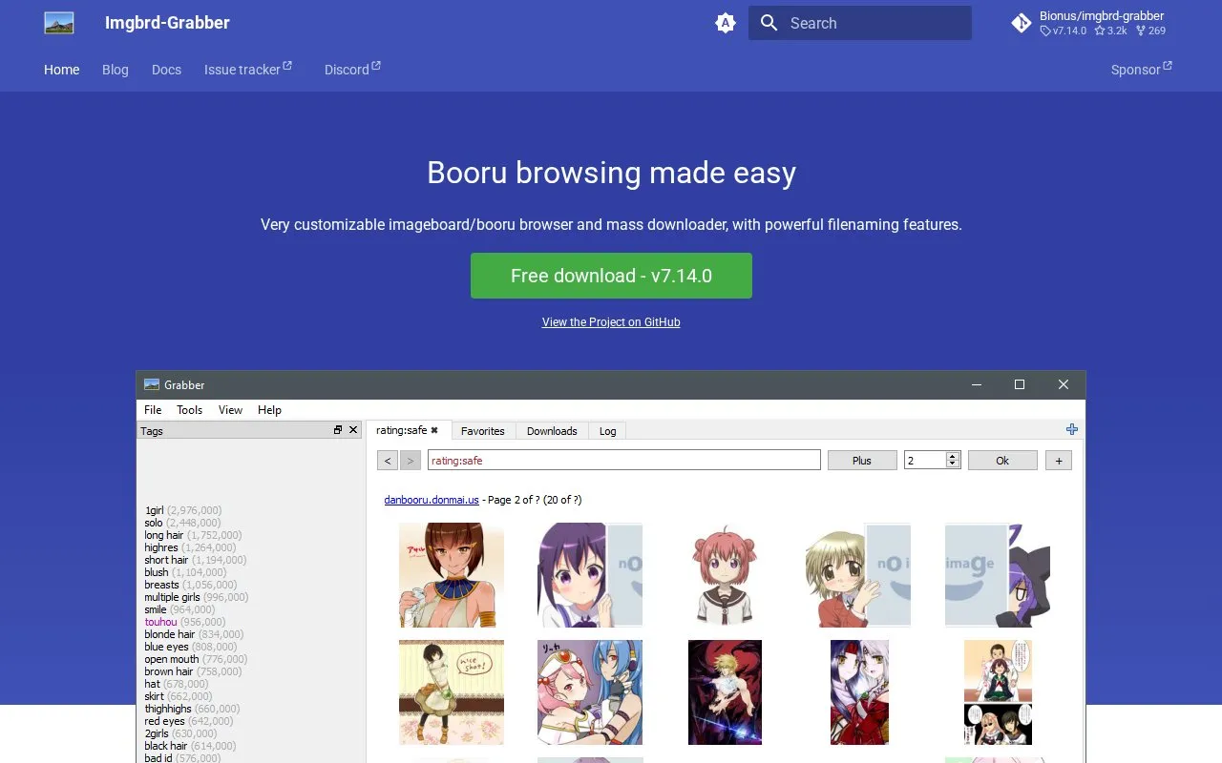
Task: Click the search magnifier icon
Action: click(x=769, y=23)
